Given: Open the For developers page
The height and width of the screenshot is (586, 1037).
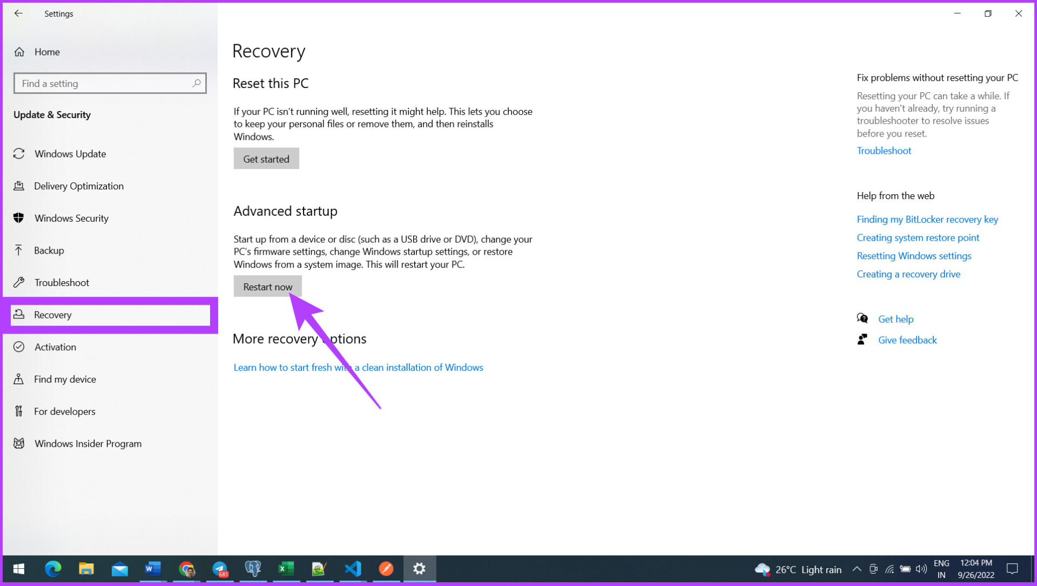Looking at the screenshot, I should coord(64,411).
